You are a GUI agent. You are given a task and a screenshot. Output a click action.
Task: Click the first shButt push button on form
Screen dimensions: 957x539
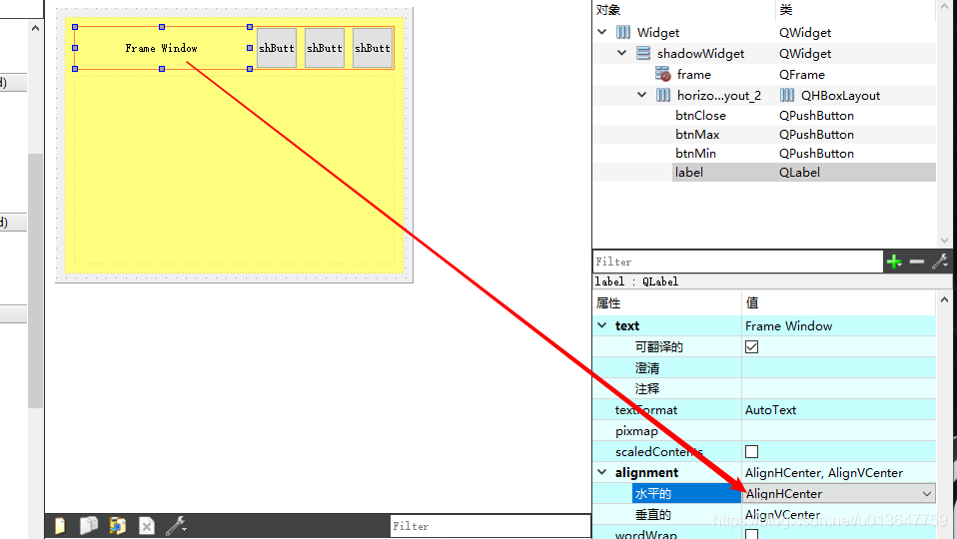point(277,48)
